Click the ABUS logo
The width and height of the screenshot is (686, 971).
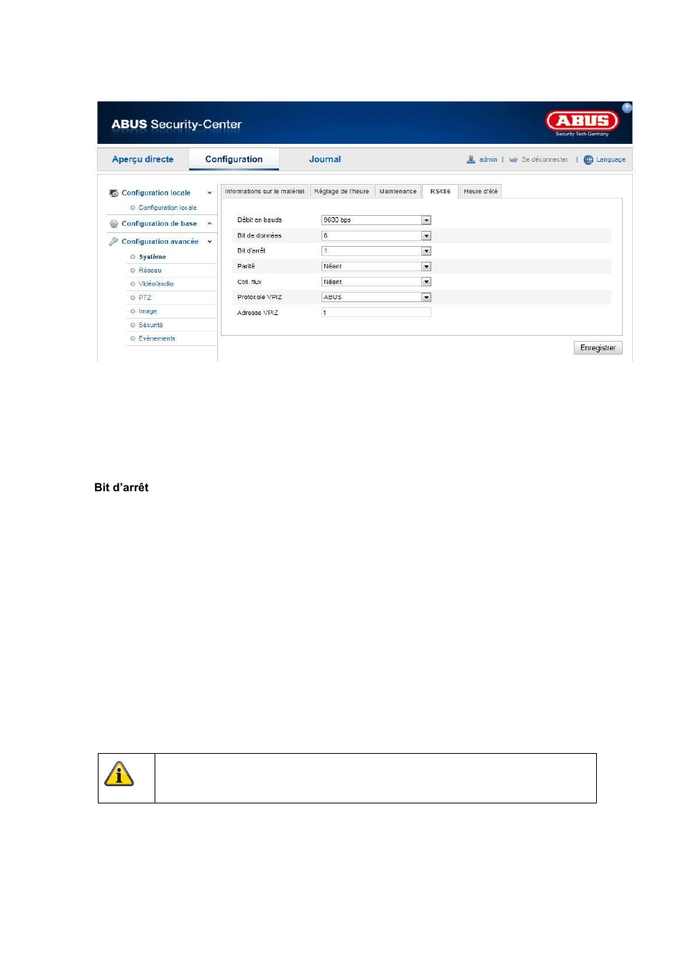[x=582, y=122]
